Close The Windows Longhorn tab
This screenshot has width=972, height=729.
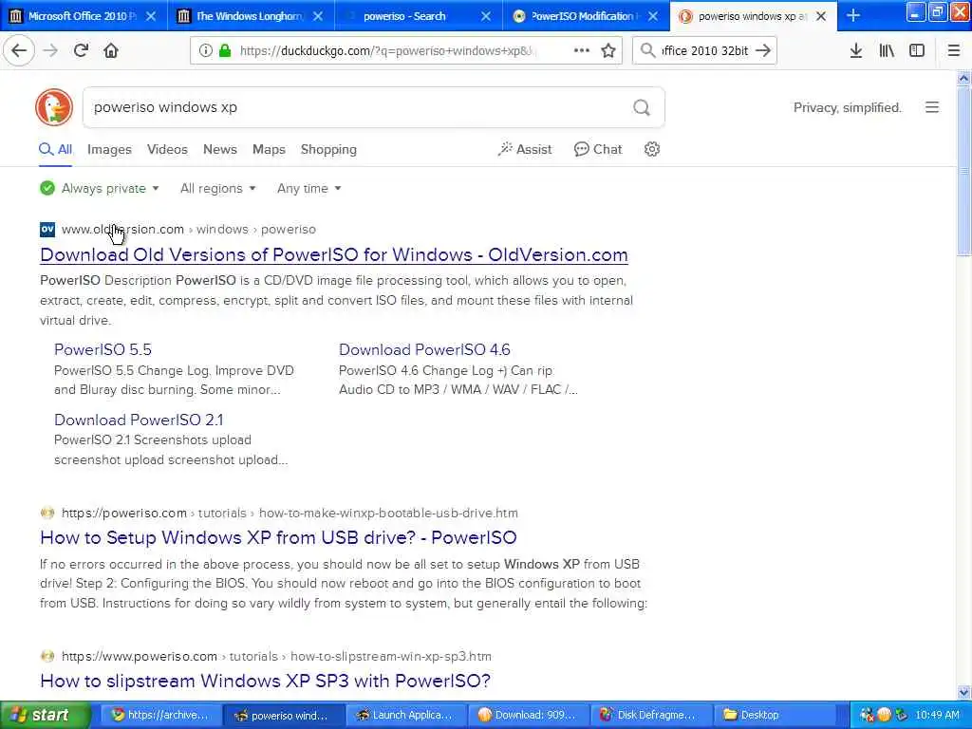point(318,16)
